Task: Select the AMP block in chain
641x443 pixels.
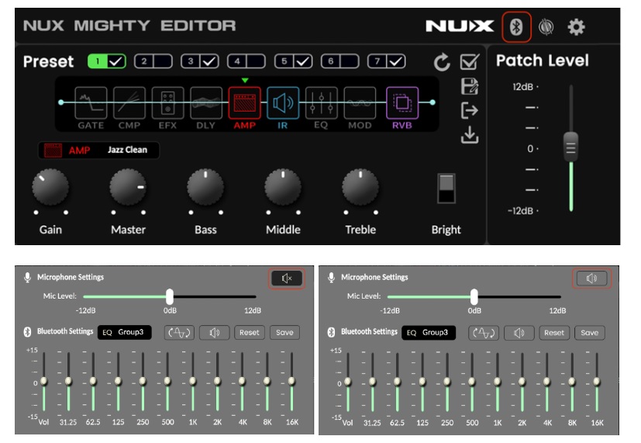Action: (244, 102)
